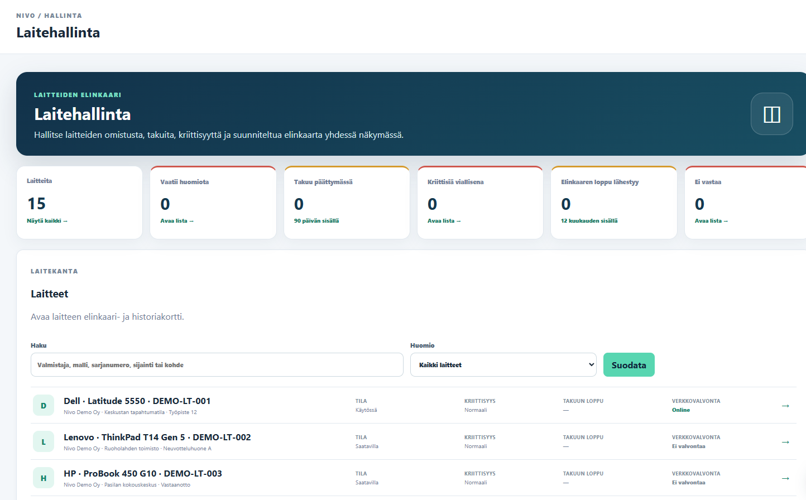Open the HP ProBook 450 G10 row arrow

pyautogui.click(x=785, y=478)
